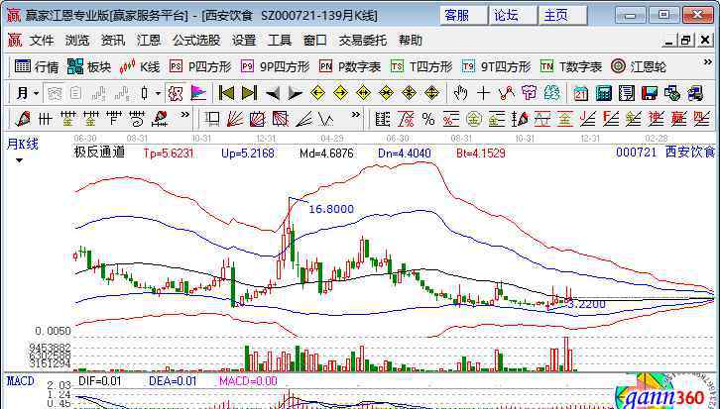The width and height of the screenshot is (720, 409).
Task: Toggle the 权 price adjustment button
Action: click(x=176, y=93)
